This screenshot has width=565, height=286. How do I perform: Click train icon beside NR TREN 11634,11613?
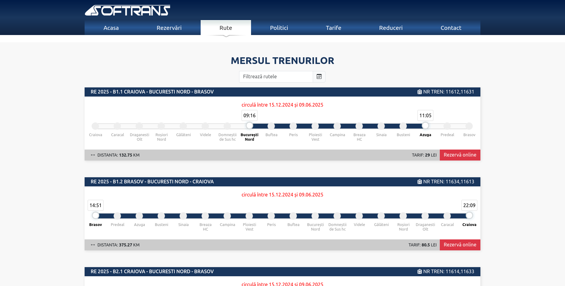point(420,182)
